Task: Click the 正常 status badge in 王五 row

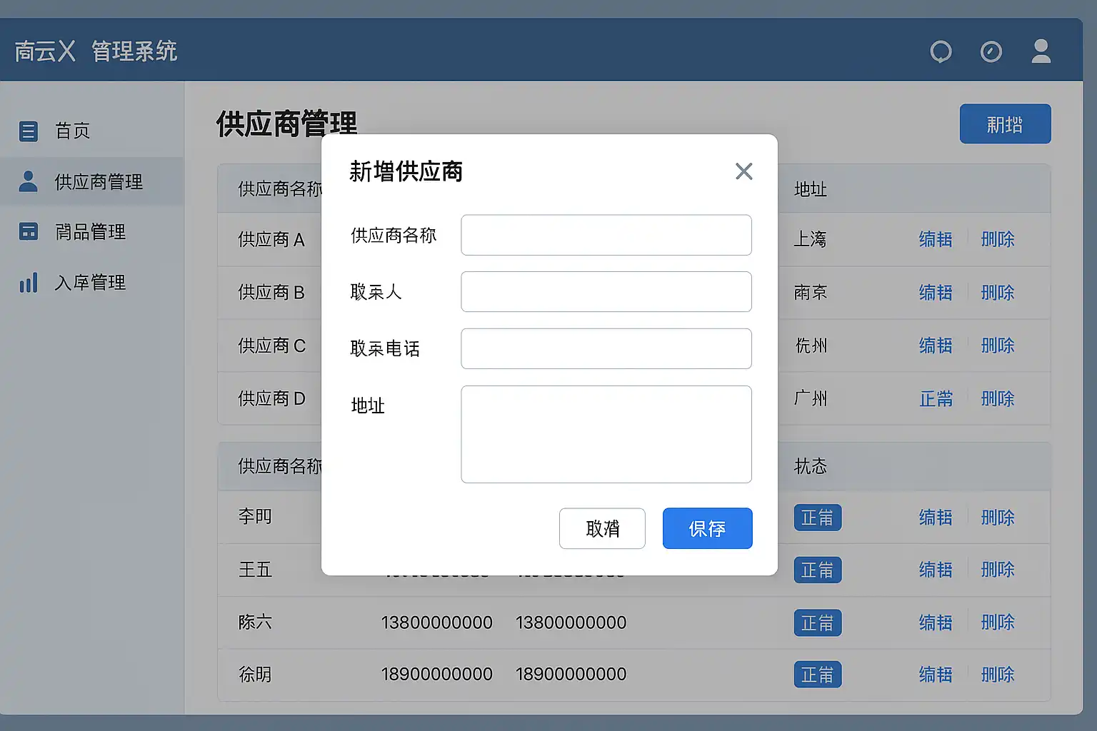Action: [818, 570]
